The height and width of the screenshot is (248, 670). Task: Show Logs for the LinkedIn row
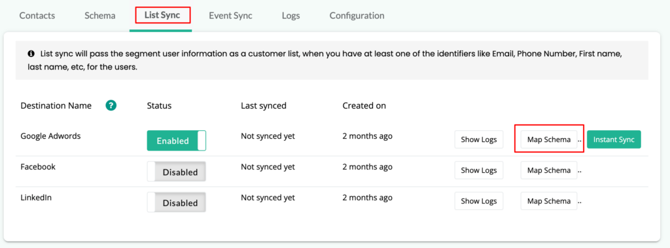pyautogui.click(x=478, y=201)
